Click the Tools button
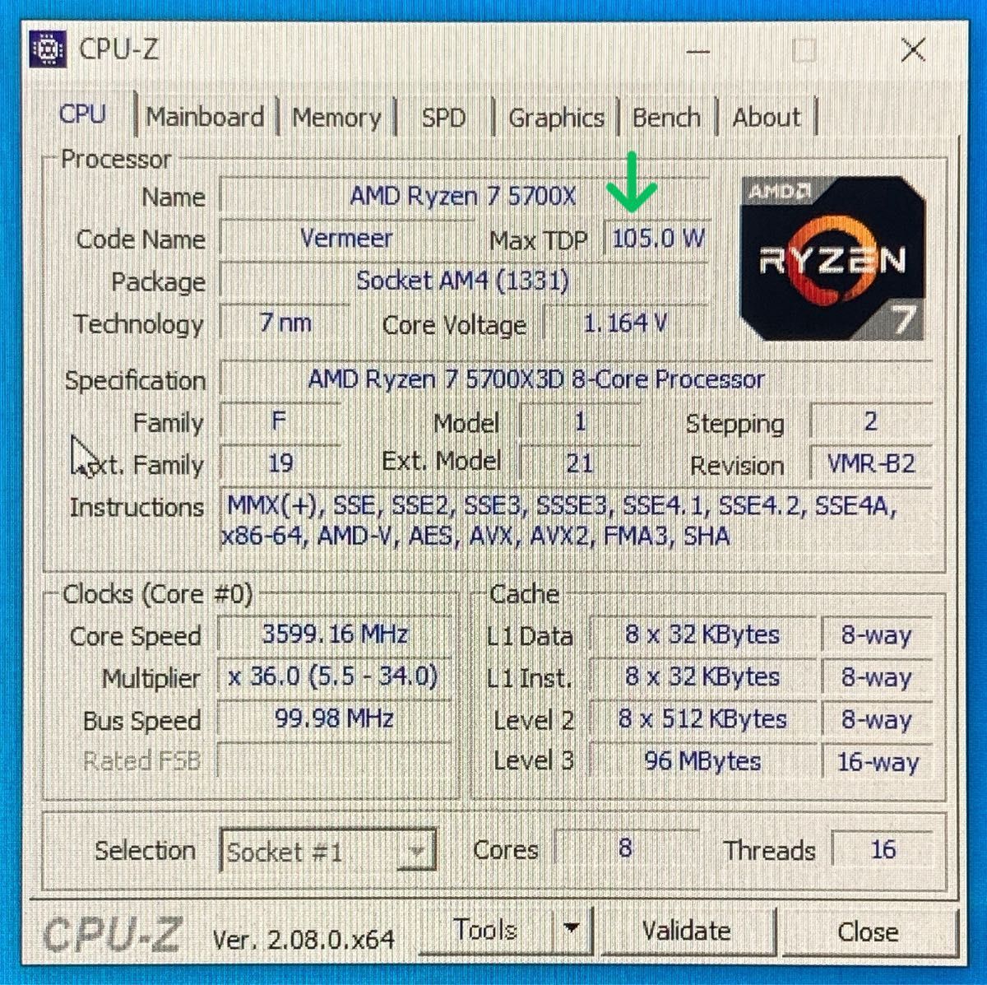 (486, 930)
